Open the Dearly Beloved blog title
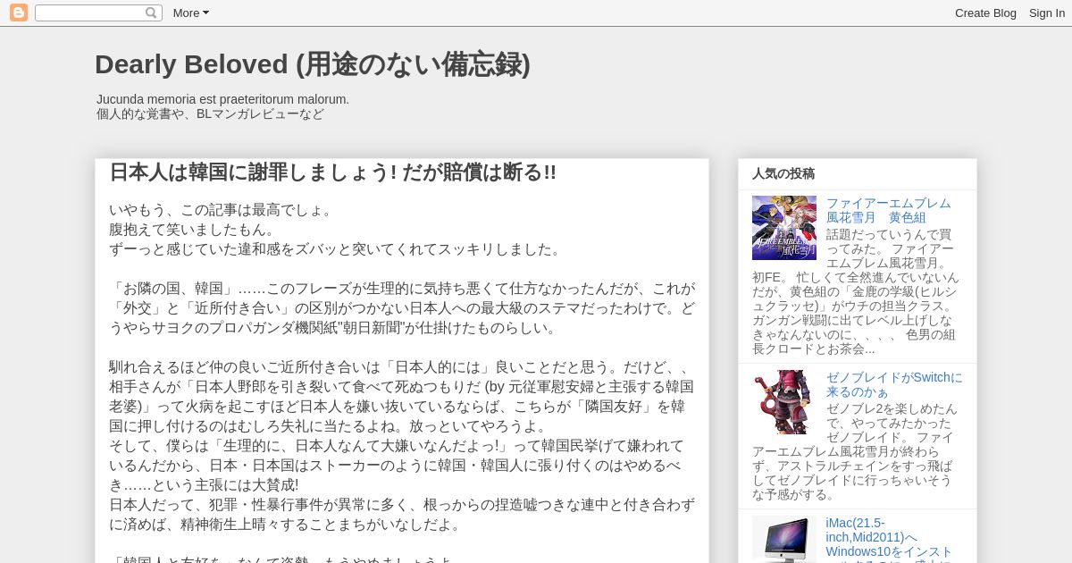The image size is (1072, 563). point(313,64)
